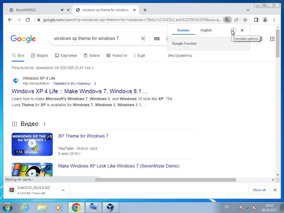The image size is (284, 213).
Task: Open a new tab
Action: 145,10
